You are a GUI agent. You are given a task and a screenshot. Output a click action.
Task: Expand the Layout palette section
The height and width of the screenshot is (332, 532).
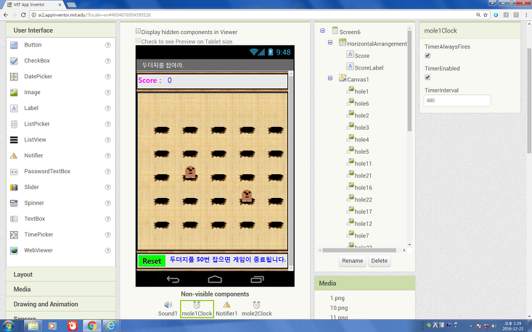[61, 275]
